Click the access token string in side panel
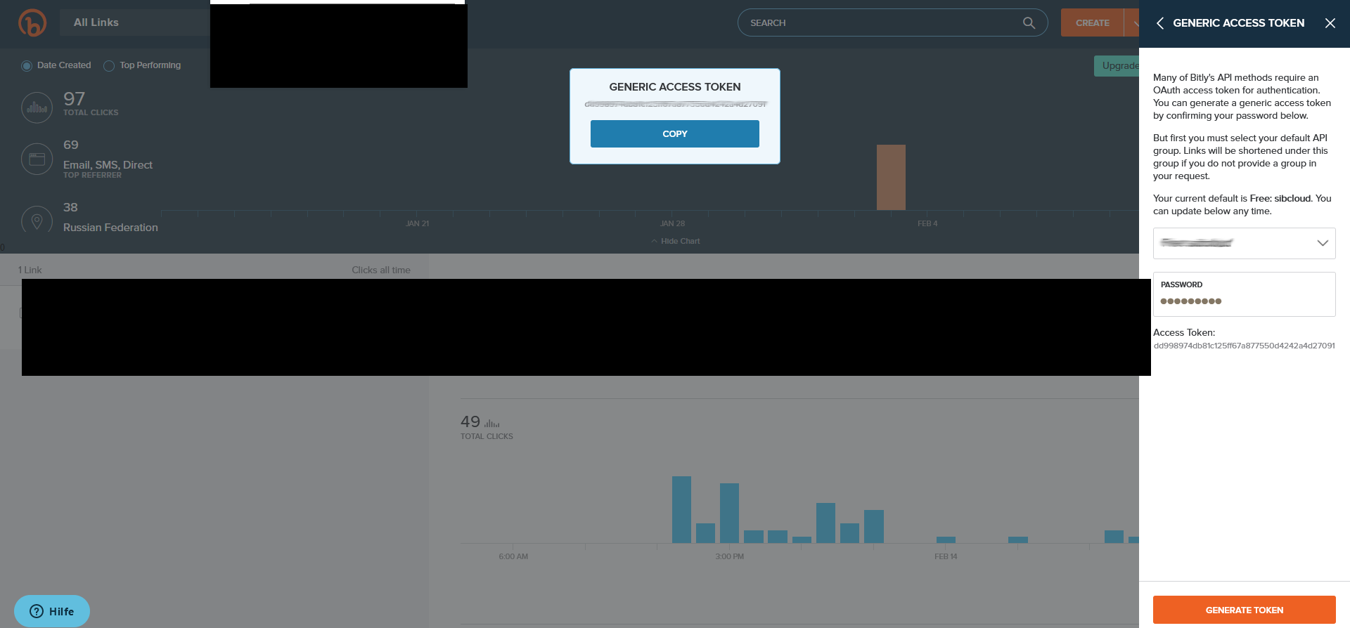The image size is (1350, 628). (x=1244, y=346)
